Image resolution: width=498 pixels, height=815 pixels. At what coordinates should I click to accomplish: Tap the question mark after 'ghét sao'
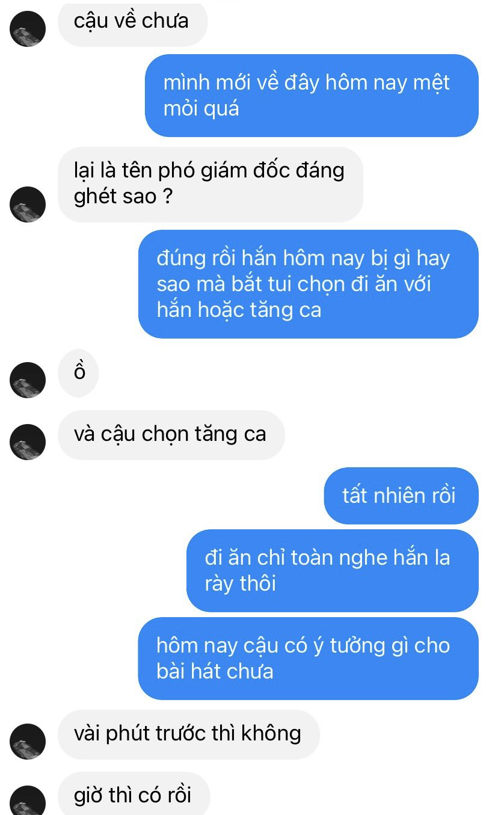[x=168, y=197]
